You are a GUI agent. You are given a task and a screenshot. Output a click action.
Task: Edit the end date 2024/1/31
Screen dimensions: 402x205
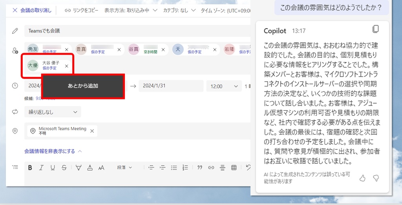coord(171,86)
